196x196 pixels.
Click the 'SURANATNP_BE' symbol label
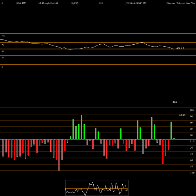(136, 3)
